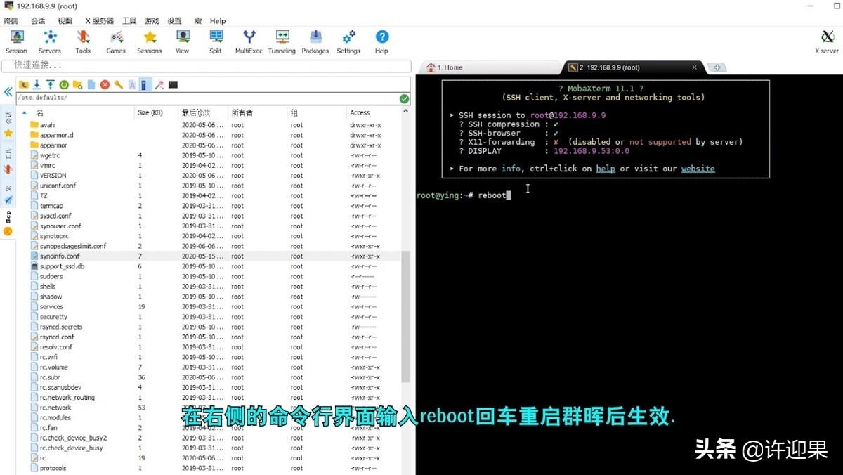Click the SFTP upload arrow icon

pyautogui.click(x=51, y=84)
